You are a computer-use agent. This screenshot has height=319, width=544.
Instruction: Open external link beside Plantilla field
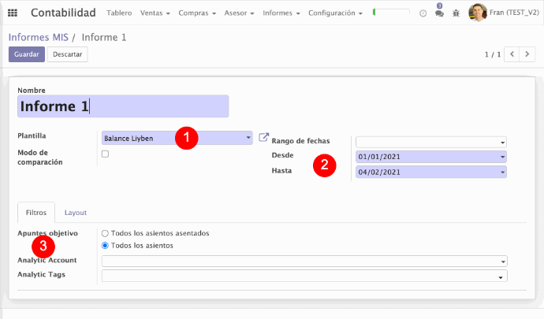tap(264, 137)
